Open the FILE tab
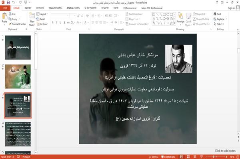The height and width of the screenshot is (159, 240). 5,8
